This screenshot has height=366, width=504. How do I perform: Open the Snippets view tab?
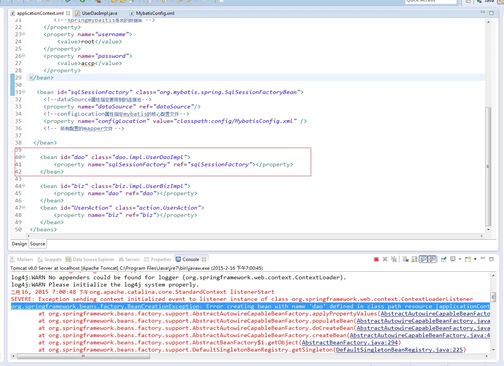pyautogui.click(x=49, y=259)
